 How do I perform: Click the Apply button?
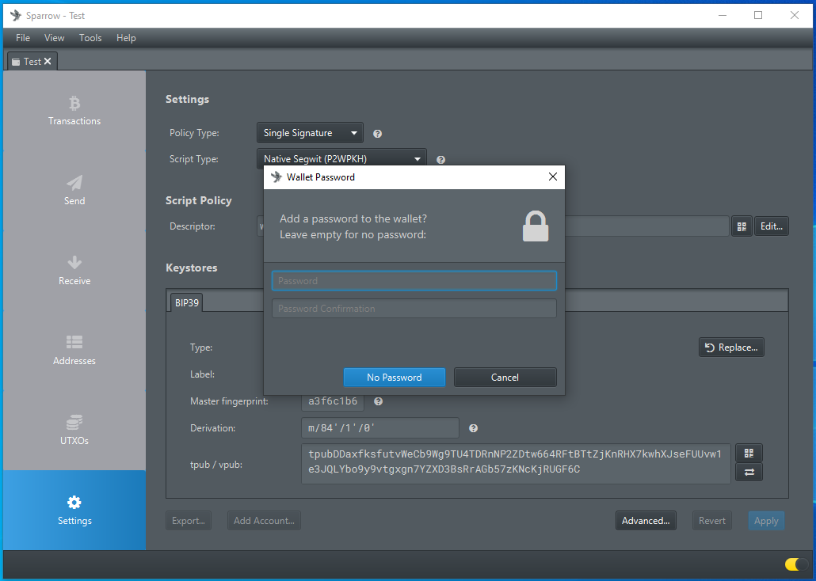pos(766,521)
